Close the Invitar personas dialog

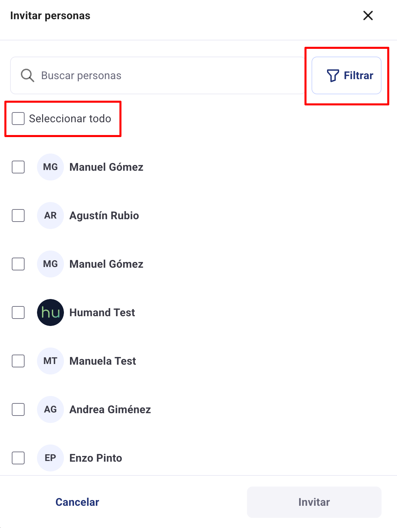[368, 15]
